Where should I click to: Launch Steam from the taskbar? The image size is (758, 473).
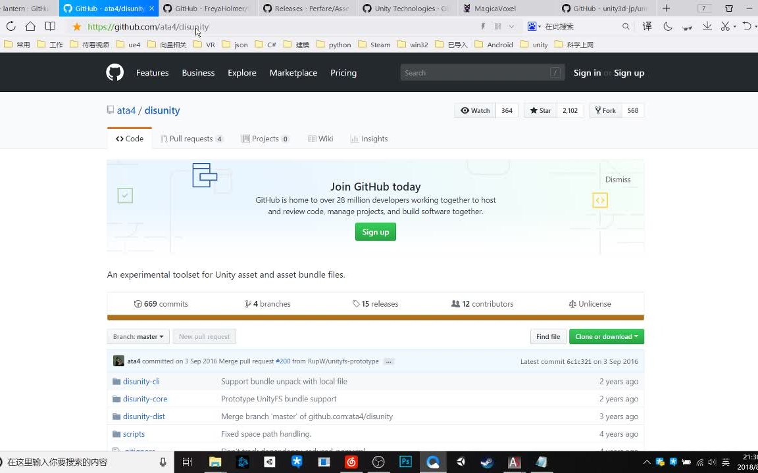click(x=488, y=462)
